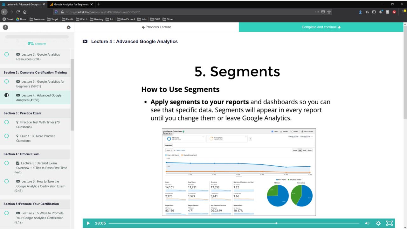The image size is (407, 229).
Task: Mute the video volume
Action: pos(367,223)
